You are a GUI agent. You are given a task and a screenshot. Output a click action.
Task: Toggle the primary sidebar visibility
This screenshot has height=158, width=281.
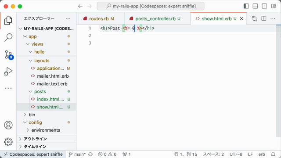point(246,6)
